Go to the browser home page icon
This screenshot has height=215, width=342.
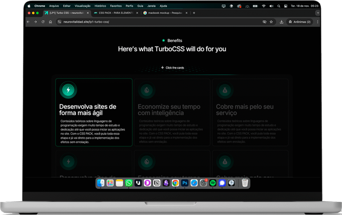[x=50, y=22]
